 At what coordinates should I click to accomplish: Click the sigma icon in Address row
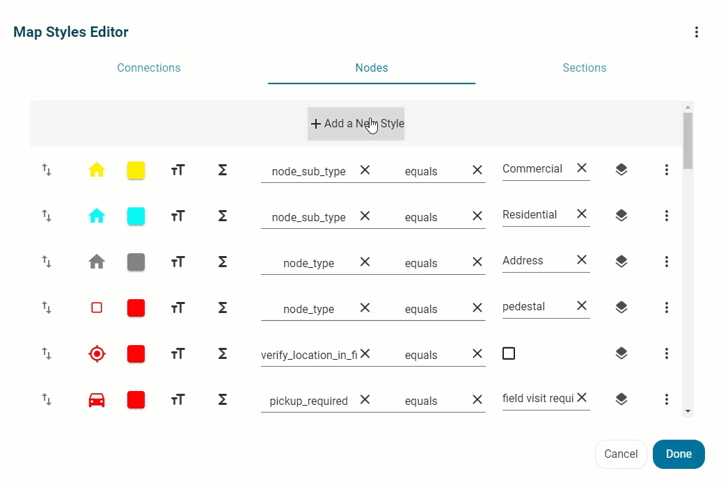[223, 262]
